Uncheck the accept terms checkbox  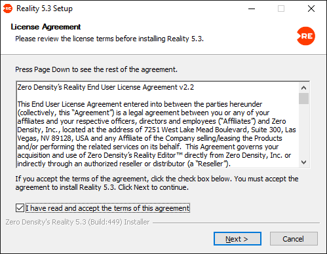coord(20,208)
